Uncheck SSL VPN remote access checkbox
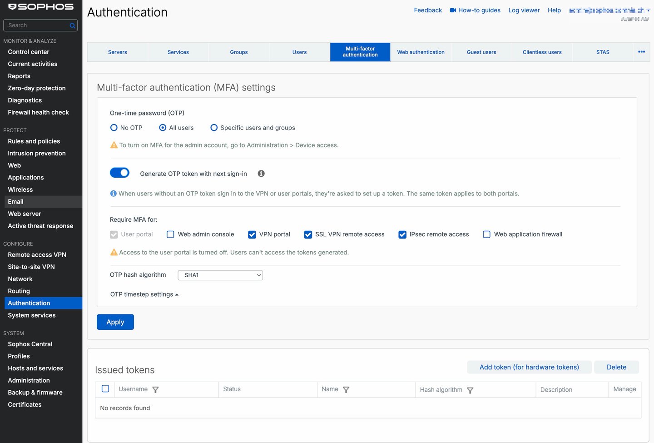Image resolution: width=654 pixels, height=443 pixels. tap(308, 234)
